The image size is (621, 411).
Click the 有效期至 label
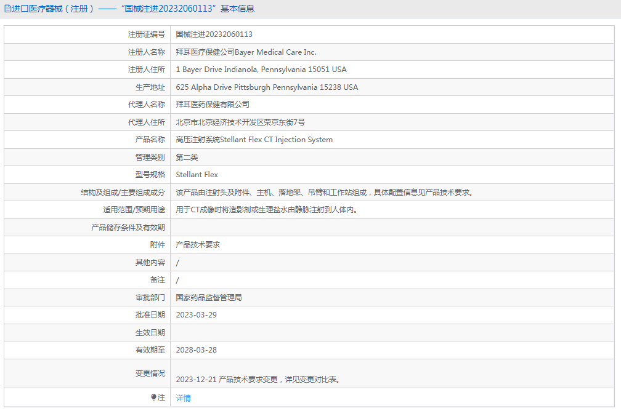[x=150, y=350]
